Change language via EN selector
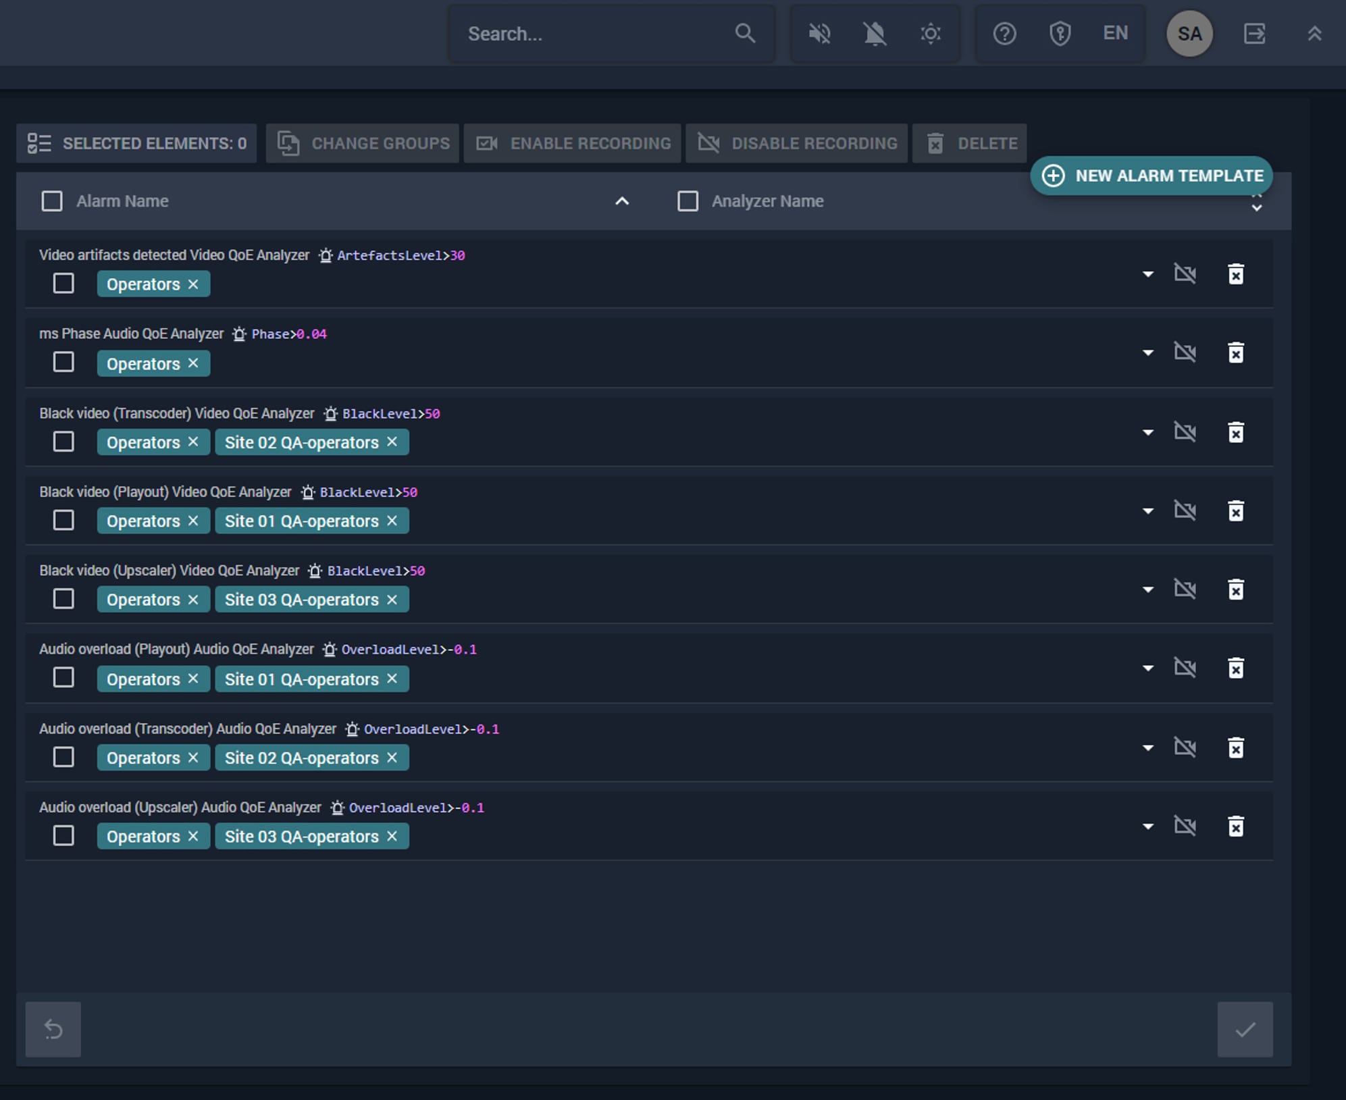Screen dimensions: 1346x1100 (x=1115, y=33)
